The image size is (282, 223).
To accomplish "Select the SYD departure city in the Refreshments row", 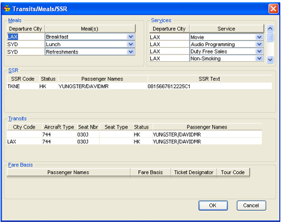I will coord(26,52).
